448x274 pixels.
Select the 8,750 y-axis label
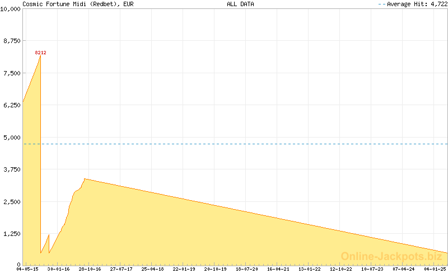[x=12, y=41]
